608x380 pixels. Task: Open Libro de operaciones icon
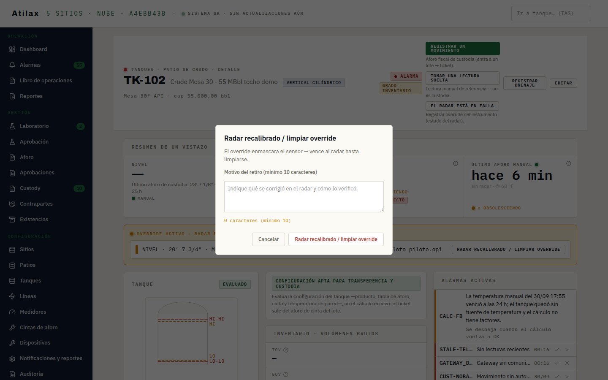pos(12,81)
